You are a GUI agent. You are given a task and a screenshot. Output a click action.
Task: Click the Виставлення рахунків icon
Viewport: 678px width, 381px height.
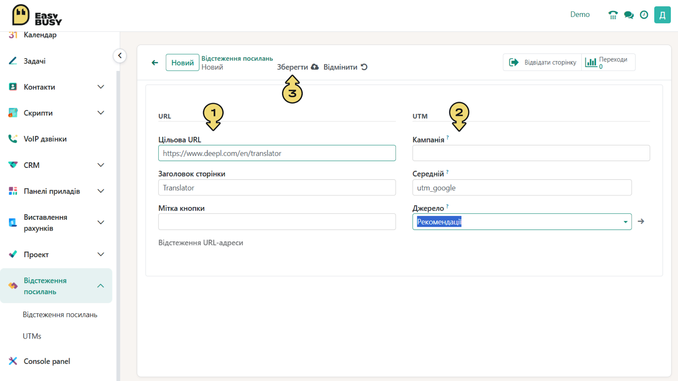click(x=13, y=223)
